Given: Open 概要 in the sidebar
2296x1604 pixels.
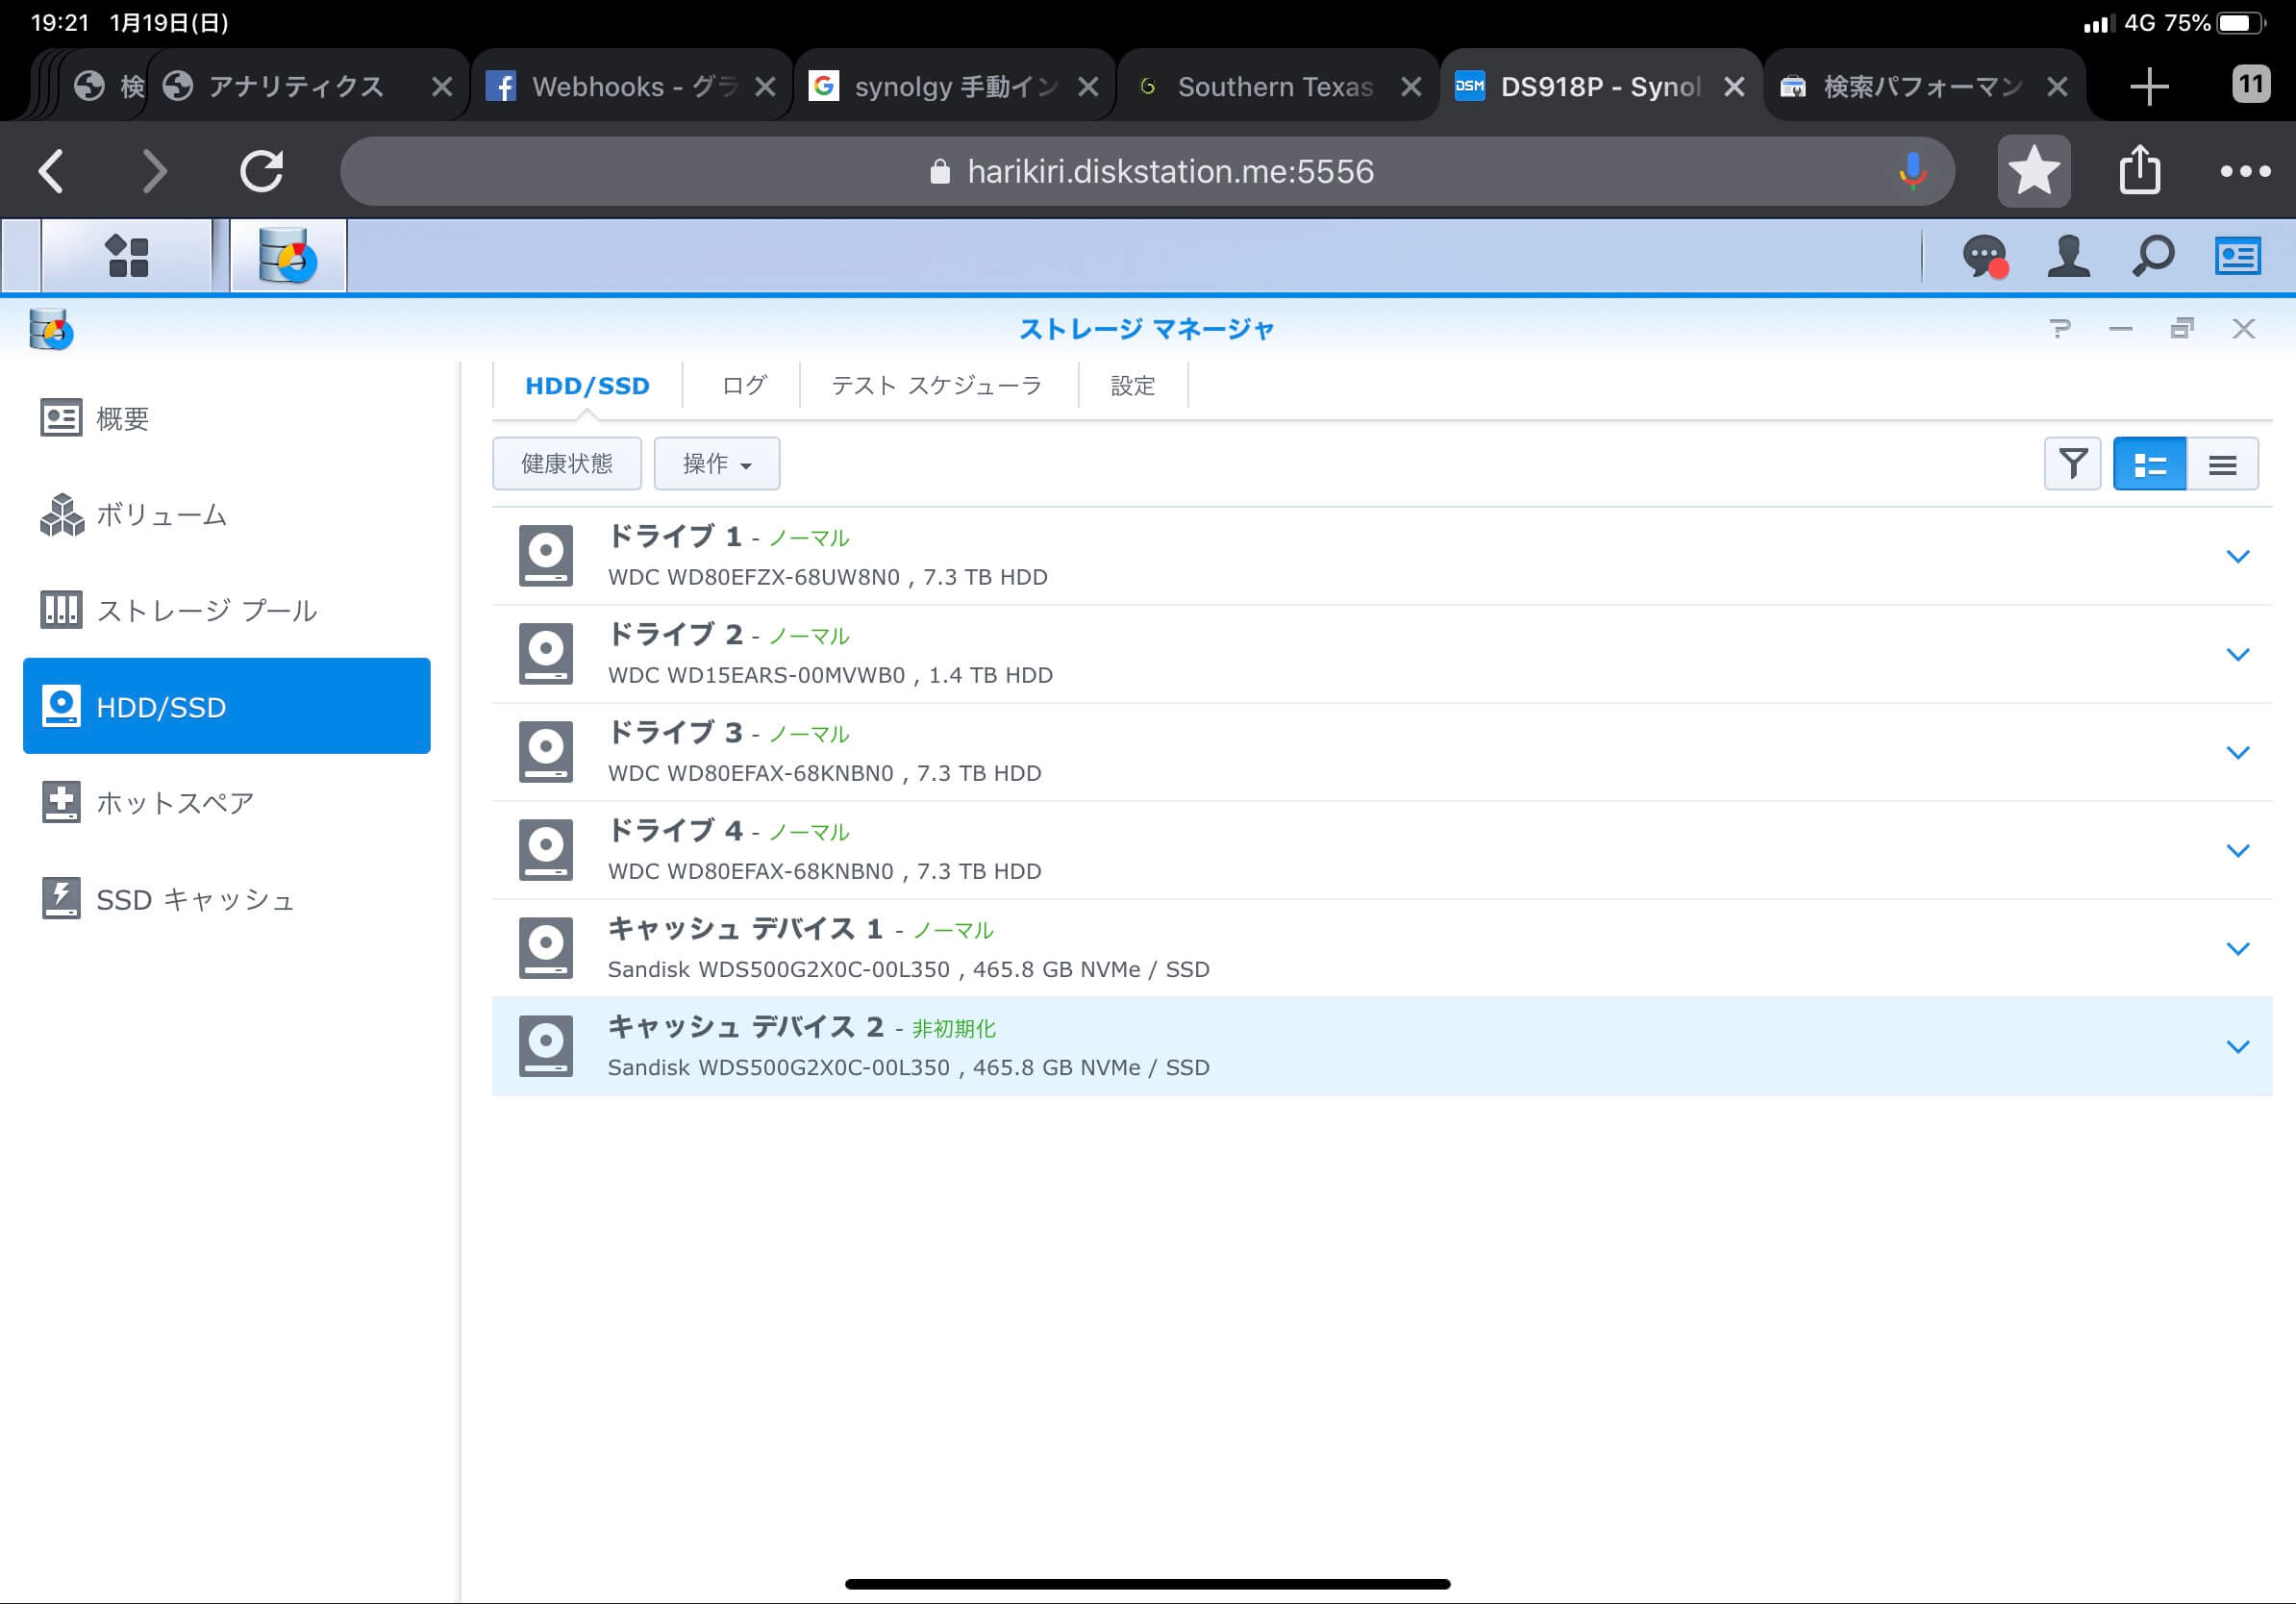Looking at the screenshot, I should coord(227,418).
